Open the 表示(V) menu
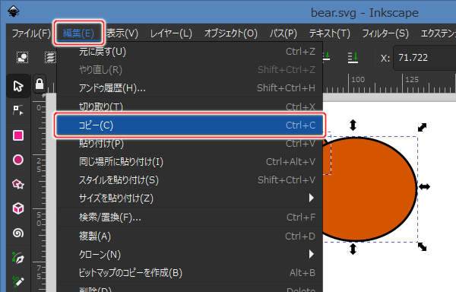 click(122, 33)
